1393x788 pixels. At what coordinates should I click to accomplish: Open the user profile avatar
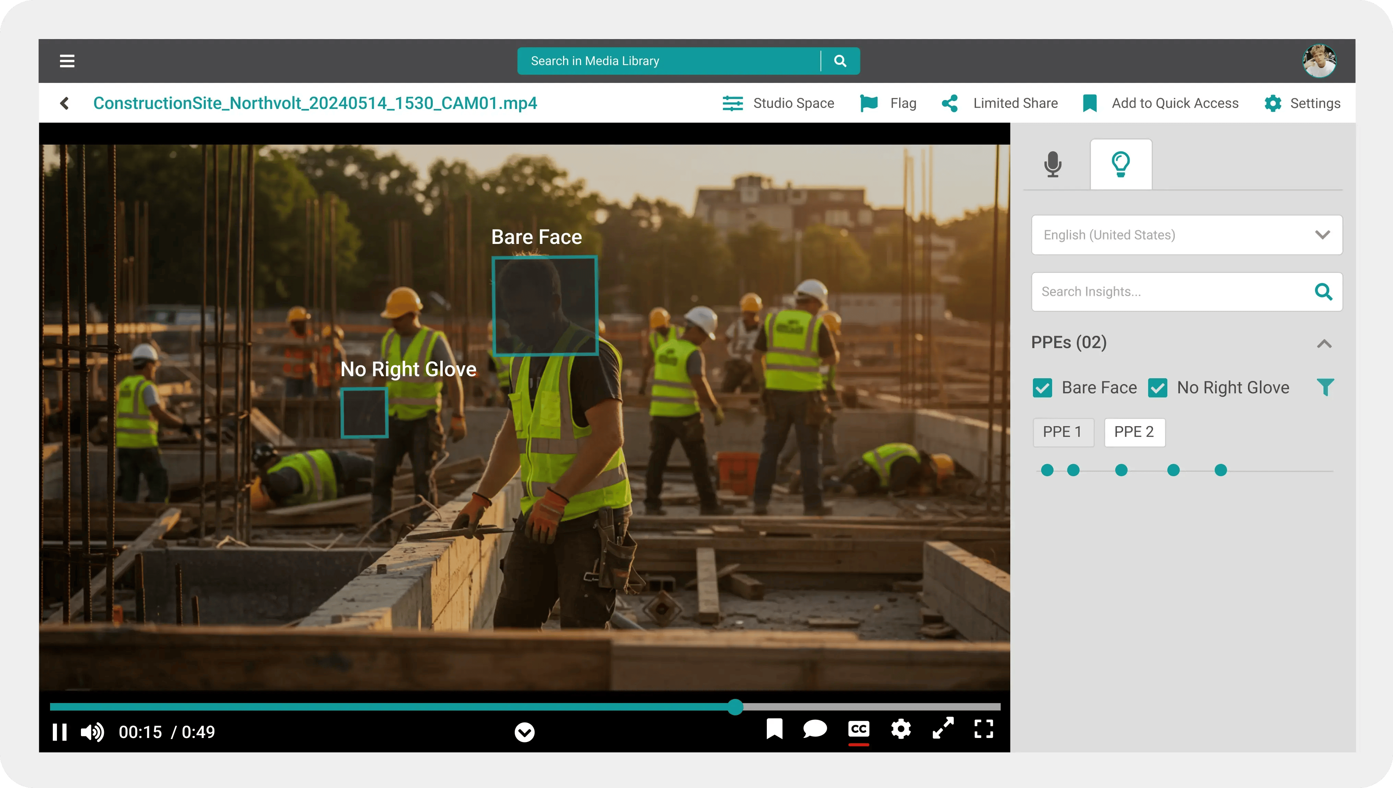click(1319, 61)
